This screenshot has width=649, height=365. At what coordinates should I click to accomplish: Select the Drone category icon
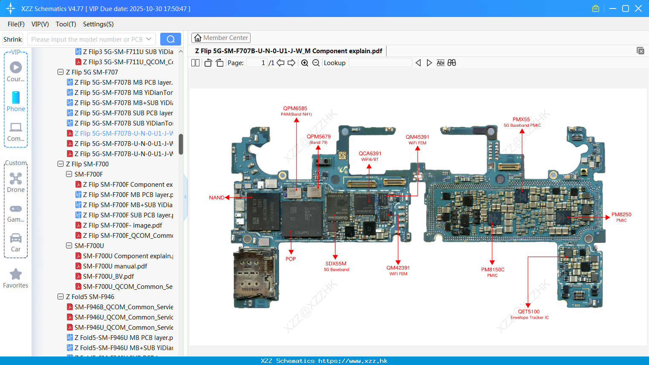(16, 182)
